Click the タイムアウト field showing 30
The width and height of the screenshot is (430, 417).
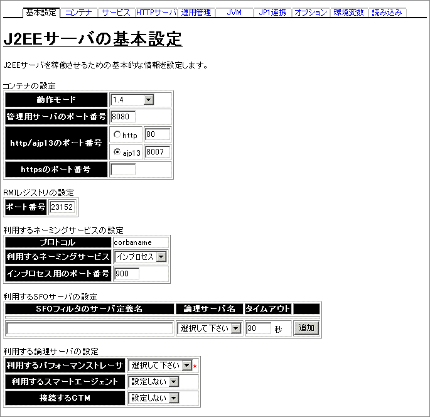click(259, 328)
